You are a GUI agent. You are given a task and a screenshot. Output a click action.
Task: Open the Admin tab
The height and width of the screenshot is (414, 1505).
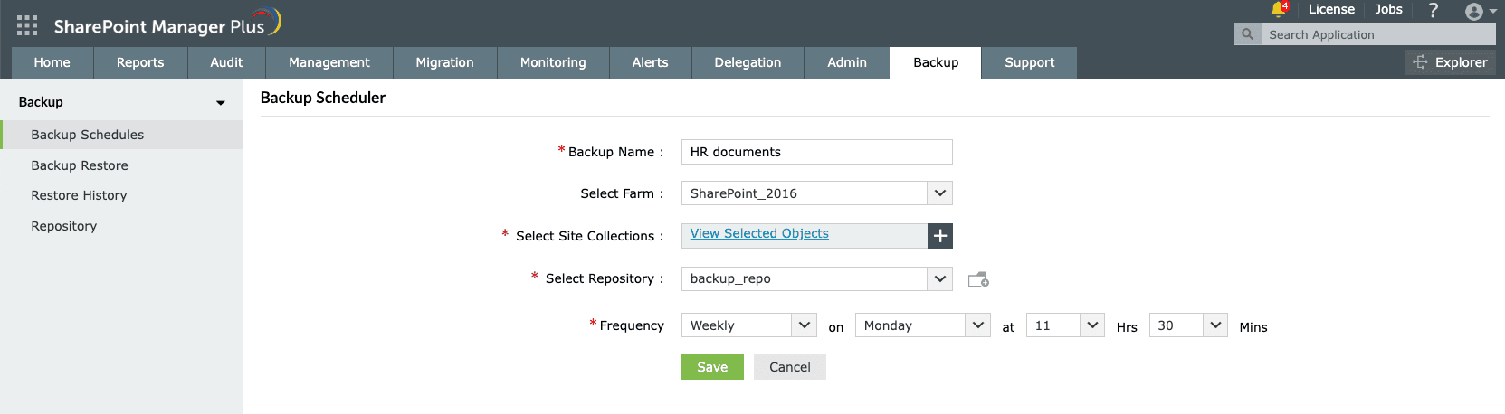(x=847, y=62)
